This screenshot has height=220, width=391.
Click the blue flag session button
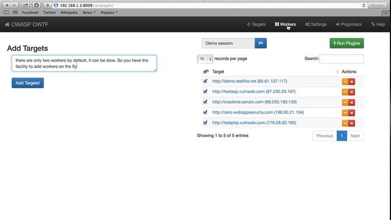point(261,43)
